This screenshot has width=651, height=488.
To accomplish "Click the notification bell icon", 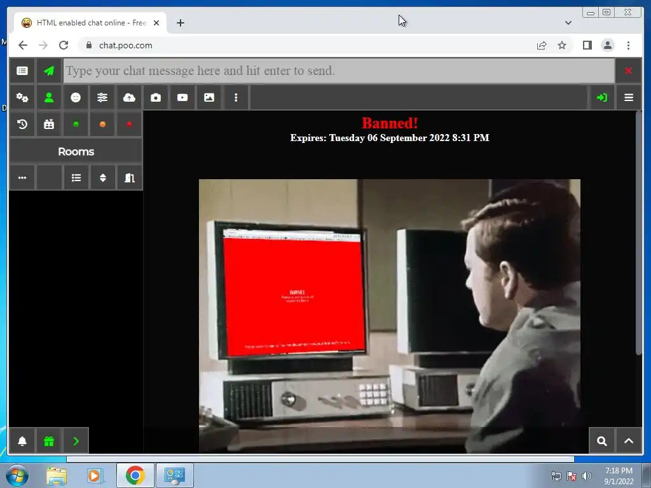I will (x=22, y=441).
